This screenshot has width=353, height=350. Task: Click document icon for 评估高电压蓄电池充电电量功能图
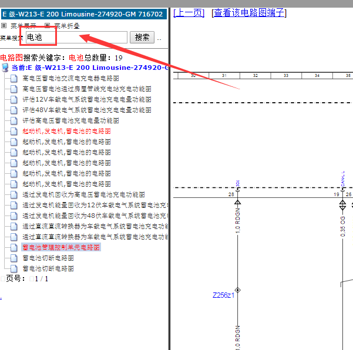[x=14, y=120]
